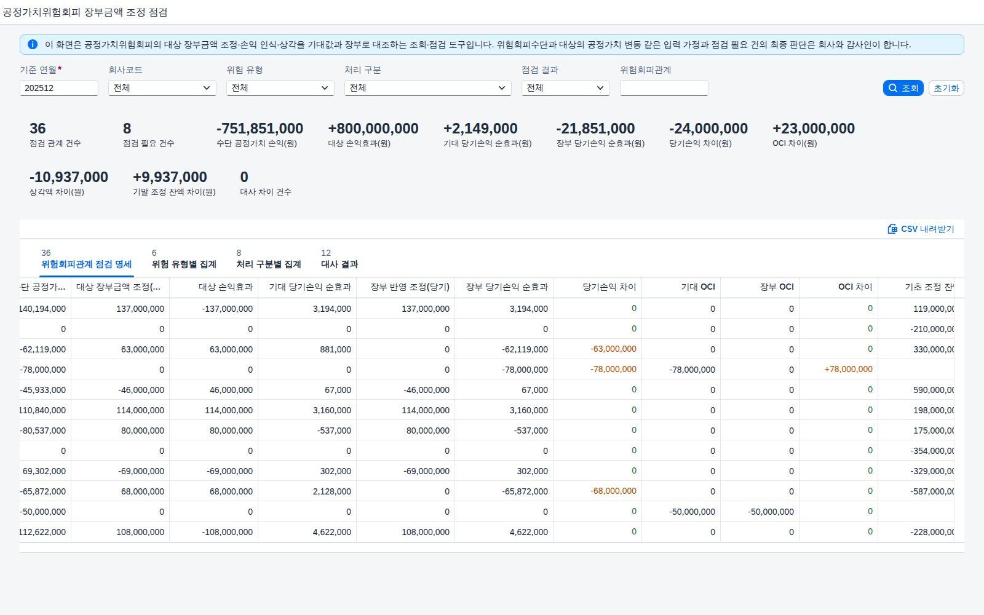
Task: Run the 조회 search button
Action: tap(903, 88)
